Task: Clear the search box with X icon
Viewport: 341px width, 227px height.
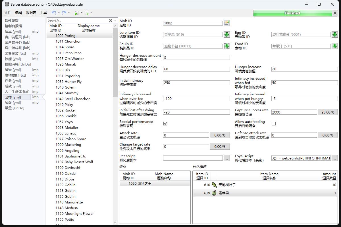Action: (111, 20)
